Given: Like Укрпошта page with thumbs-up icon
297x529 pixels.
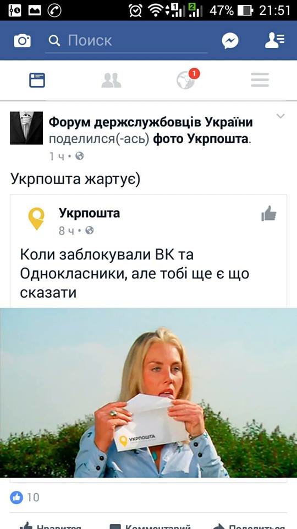Looking at the screenshot, I should coord(269,213).
